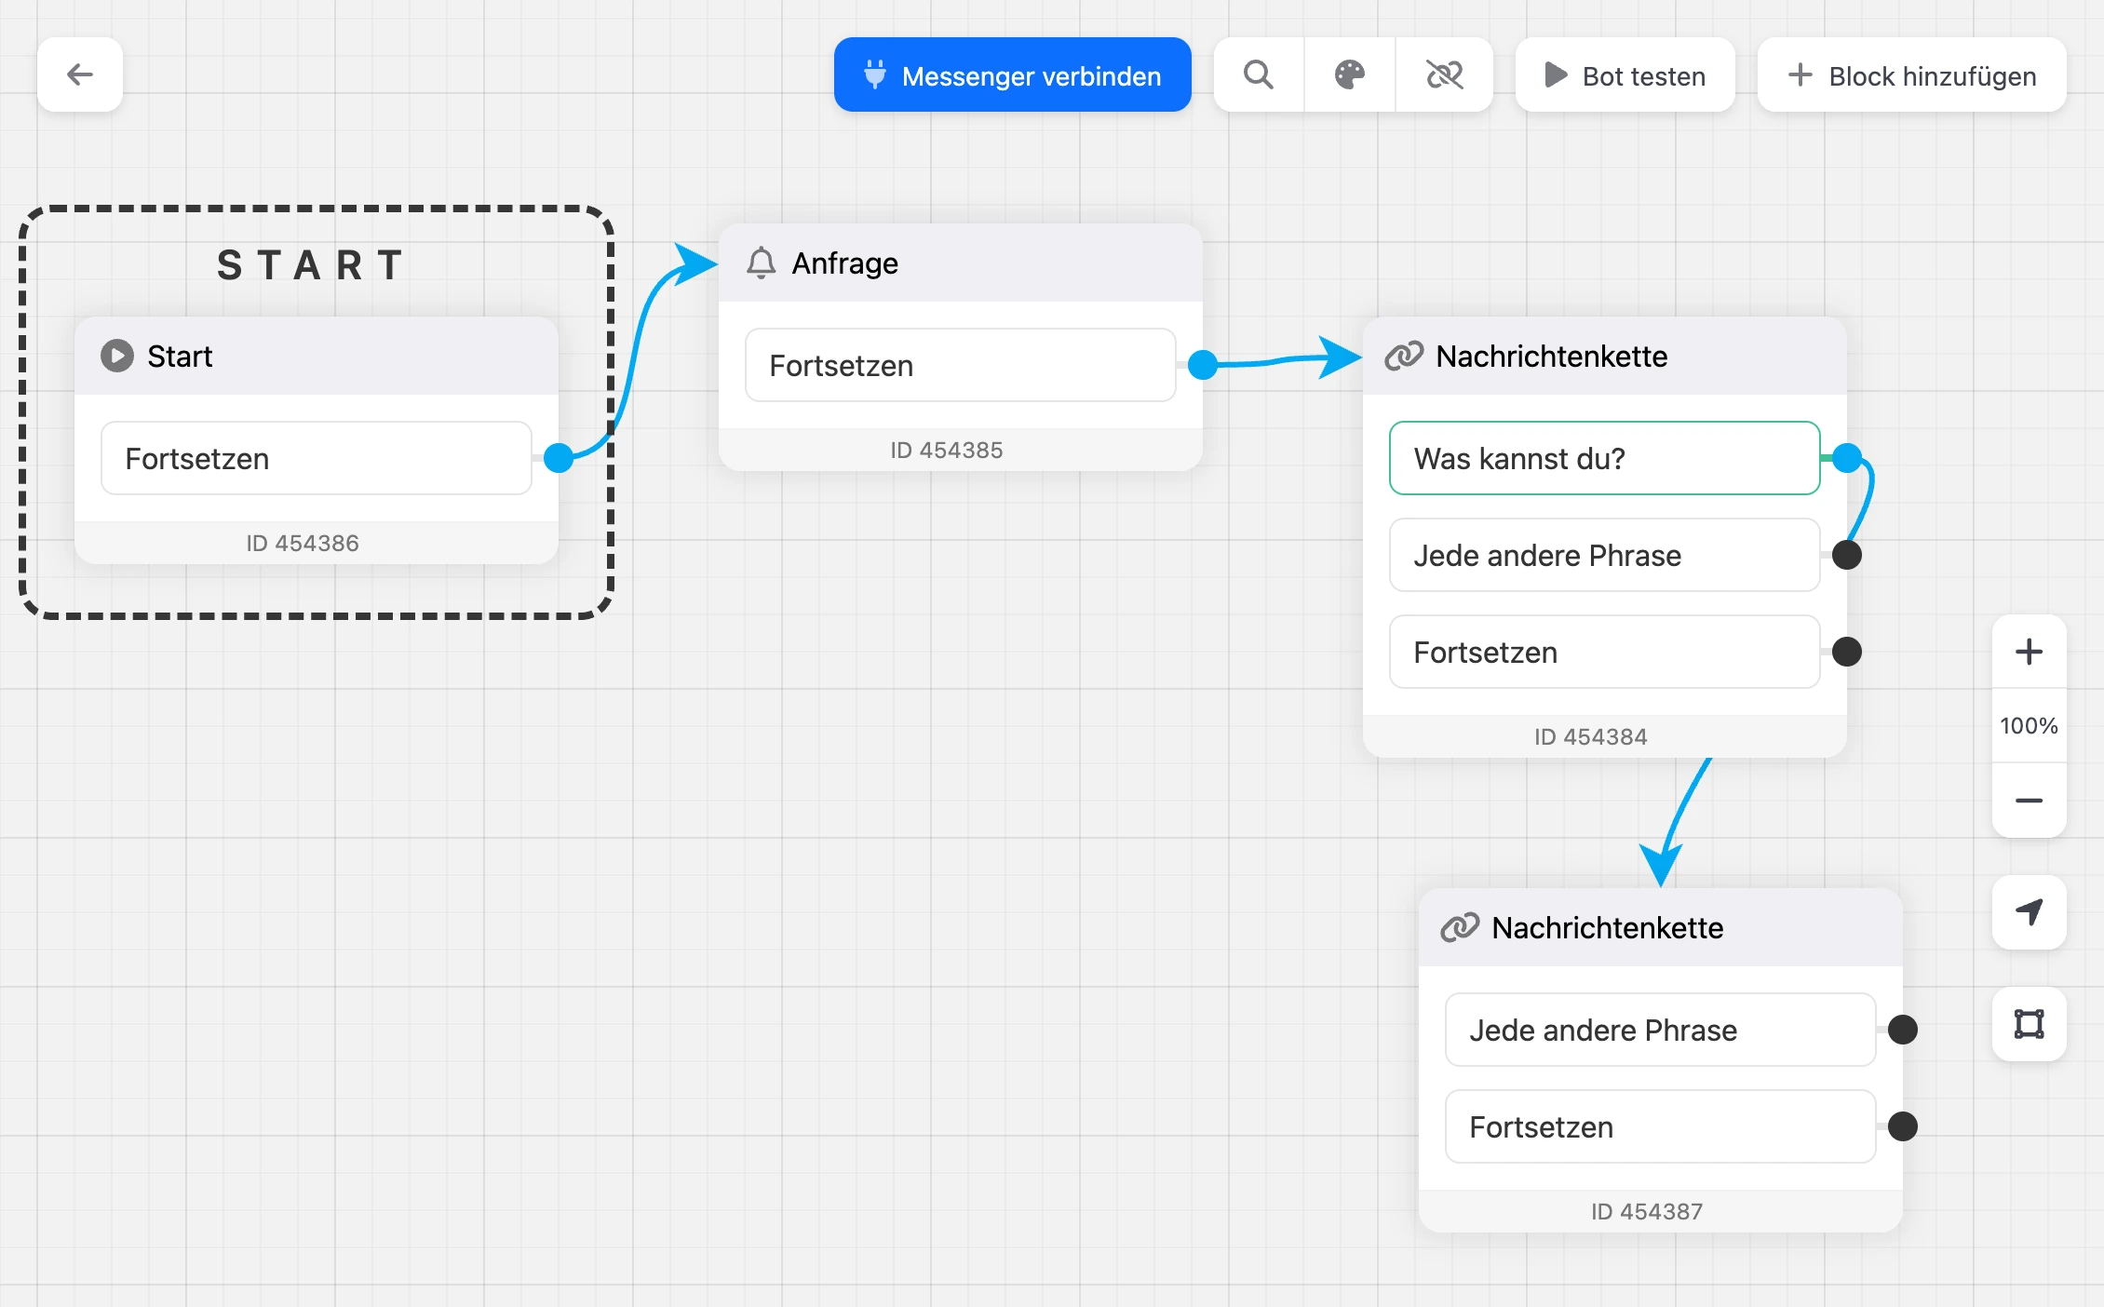Viewport: 2104px width, 1307px height.
Task: Click the blue connector dot of Start Fortsetzen
Action: [x=559, y=458]
